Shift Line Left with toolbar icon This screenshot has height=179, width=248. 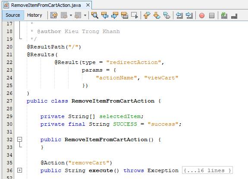[x=179, y=15]
